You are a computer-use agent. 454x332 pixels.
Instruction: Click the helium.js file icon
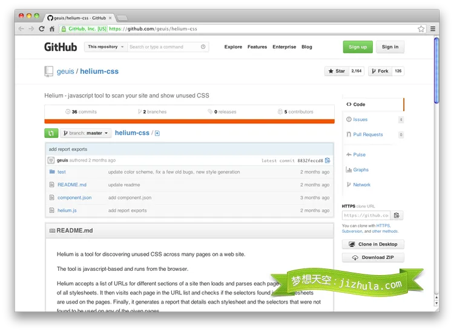[52, 210]
